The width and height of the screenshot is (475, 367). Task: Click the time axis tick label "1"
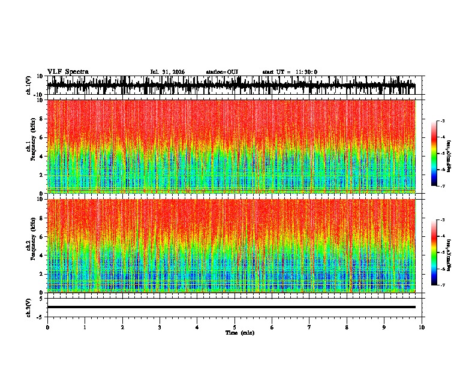tap(85, 327)
